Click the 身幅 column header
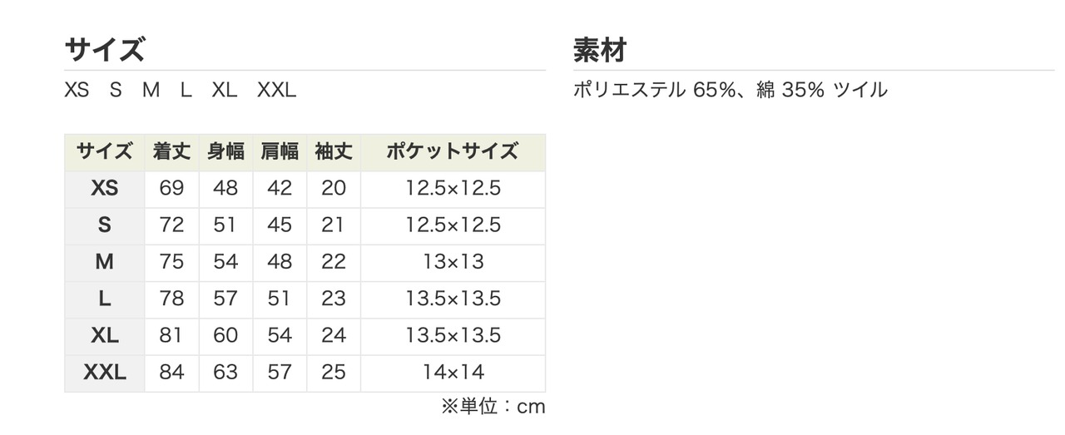The image size is (1065, 435). click(x=225, y=152)
